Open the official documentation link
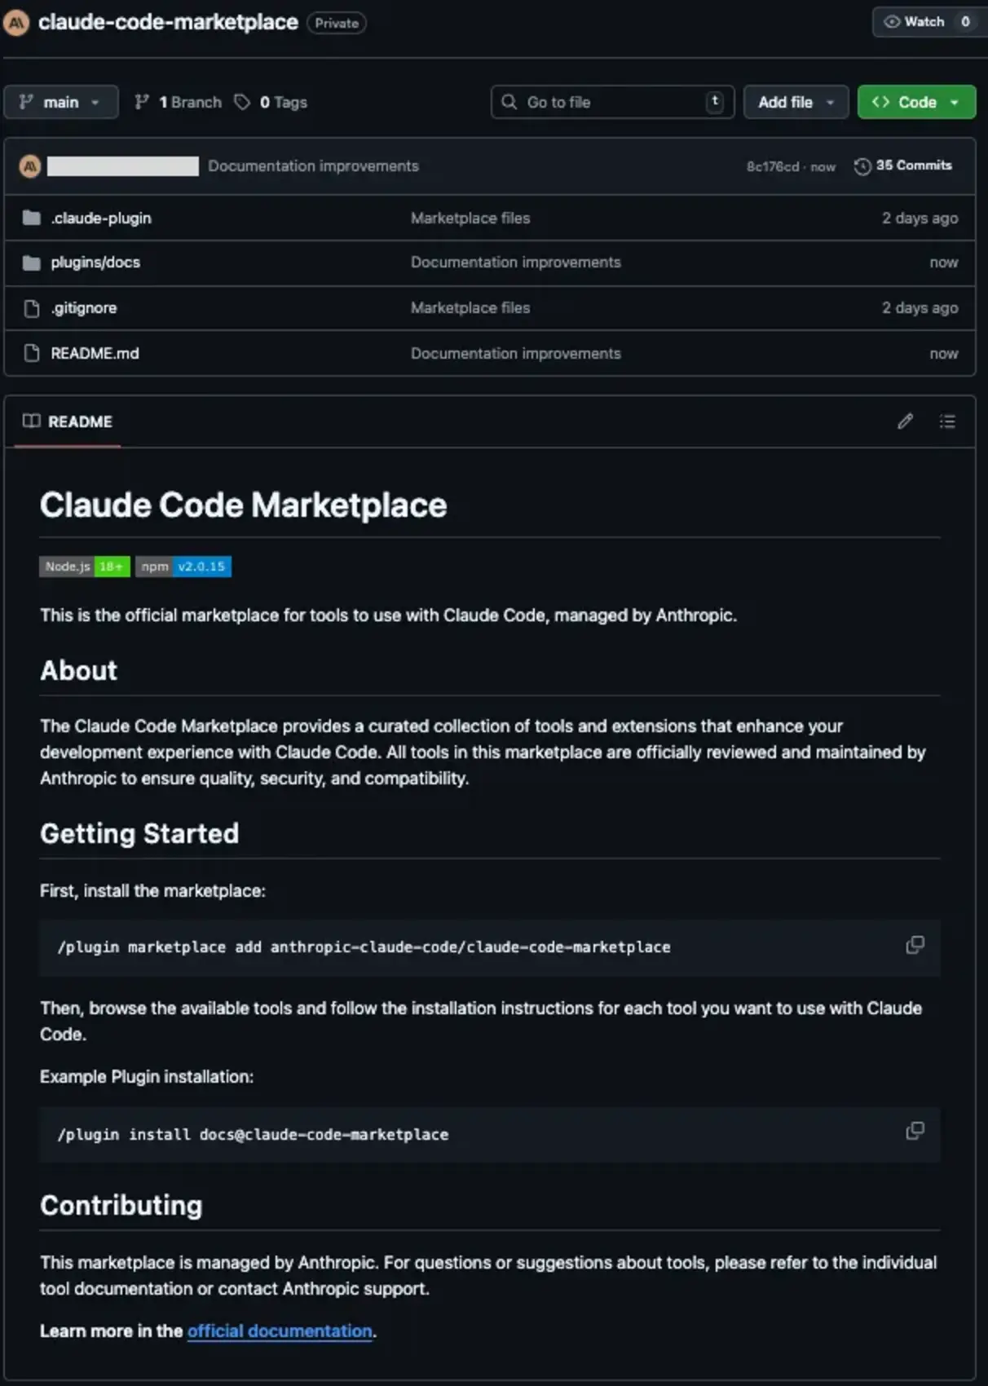The height and width of the screenshot is (1386, 988). click(x=279, y=1331)
